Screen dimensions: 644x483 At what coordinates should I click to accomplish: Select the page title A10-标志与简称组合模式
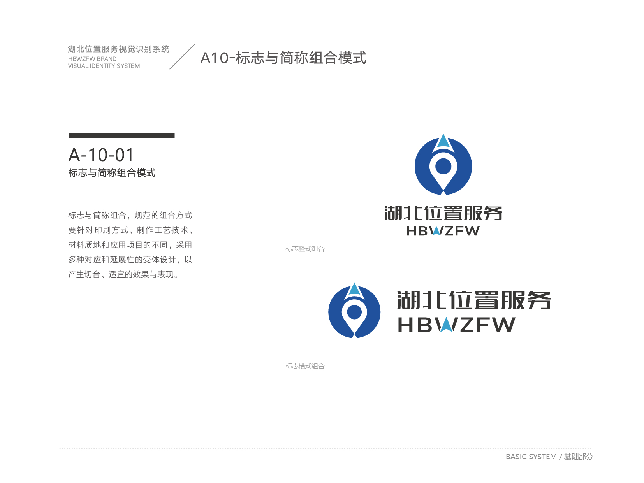(x=283, y=58)
